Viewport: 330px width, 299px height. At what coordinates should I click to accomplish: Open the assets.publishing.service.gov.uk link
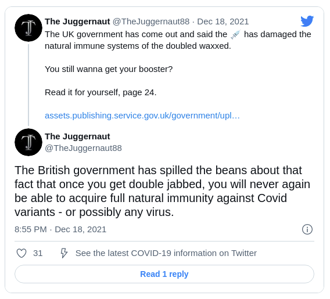[142, 116]
